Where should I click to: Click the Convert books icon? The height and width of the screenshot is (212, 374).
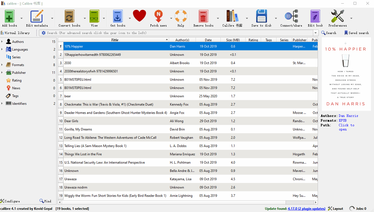[69, 17]
